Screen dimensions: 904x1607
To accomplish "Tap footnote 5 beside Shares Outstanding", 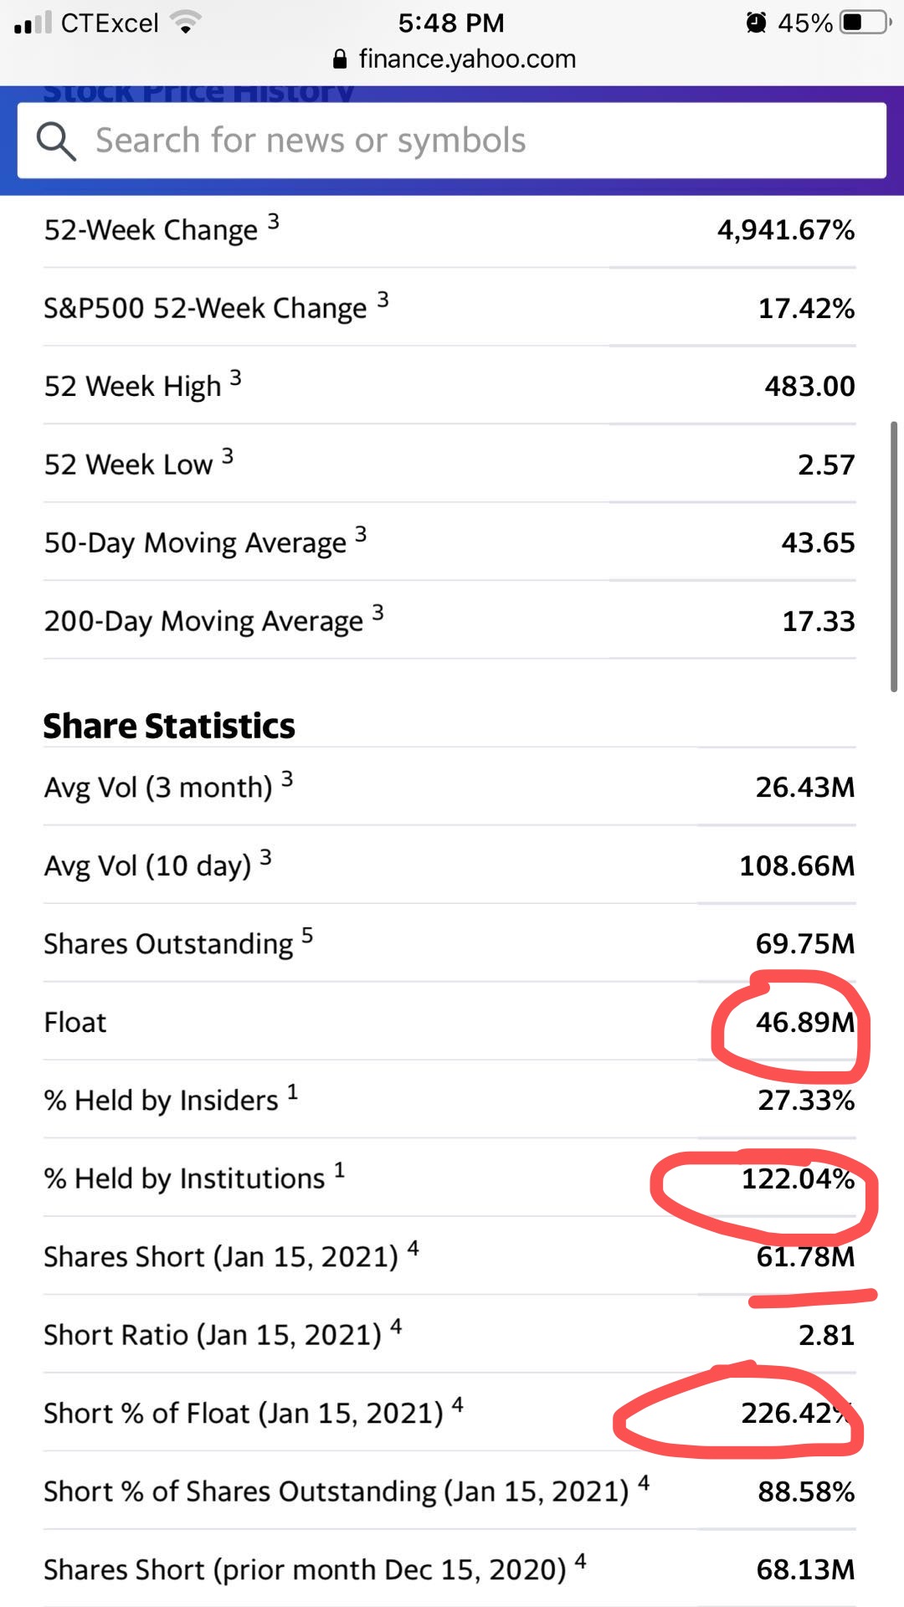I will pyautogui.click(x=307, y=936).
